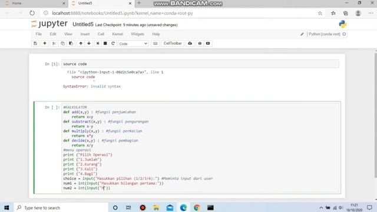This screenshot has height=212, width=377.
Task: Open Task View on the taskbar
Action: pos(128,208)
